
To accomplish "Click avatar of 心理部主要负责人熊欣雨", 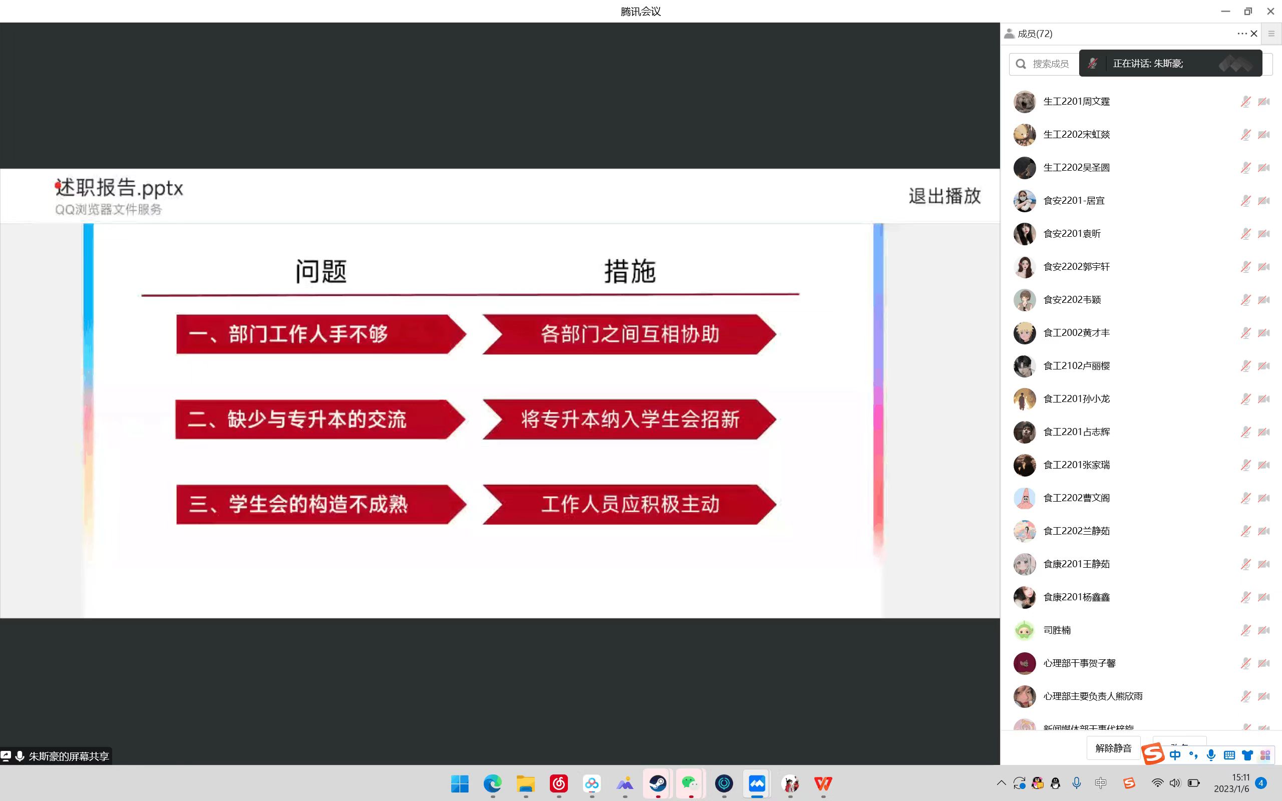I will coord(1024,696).
